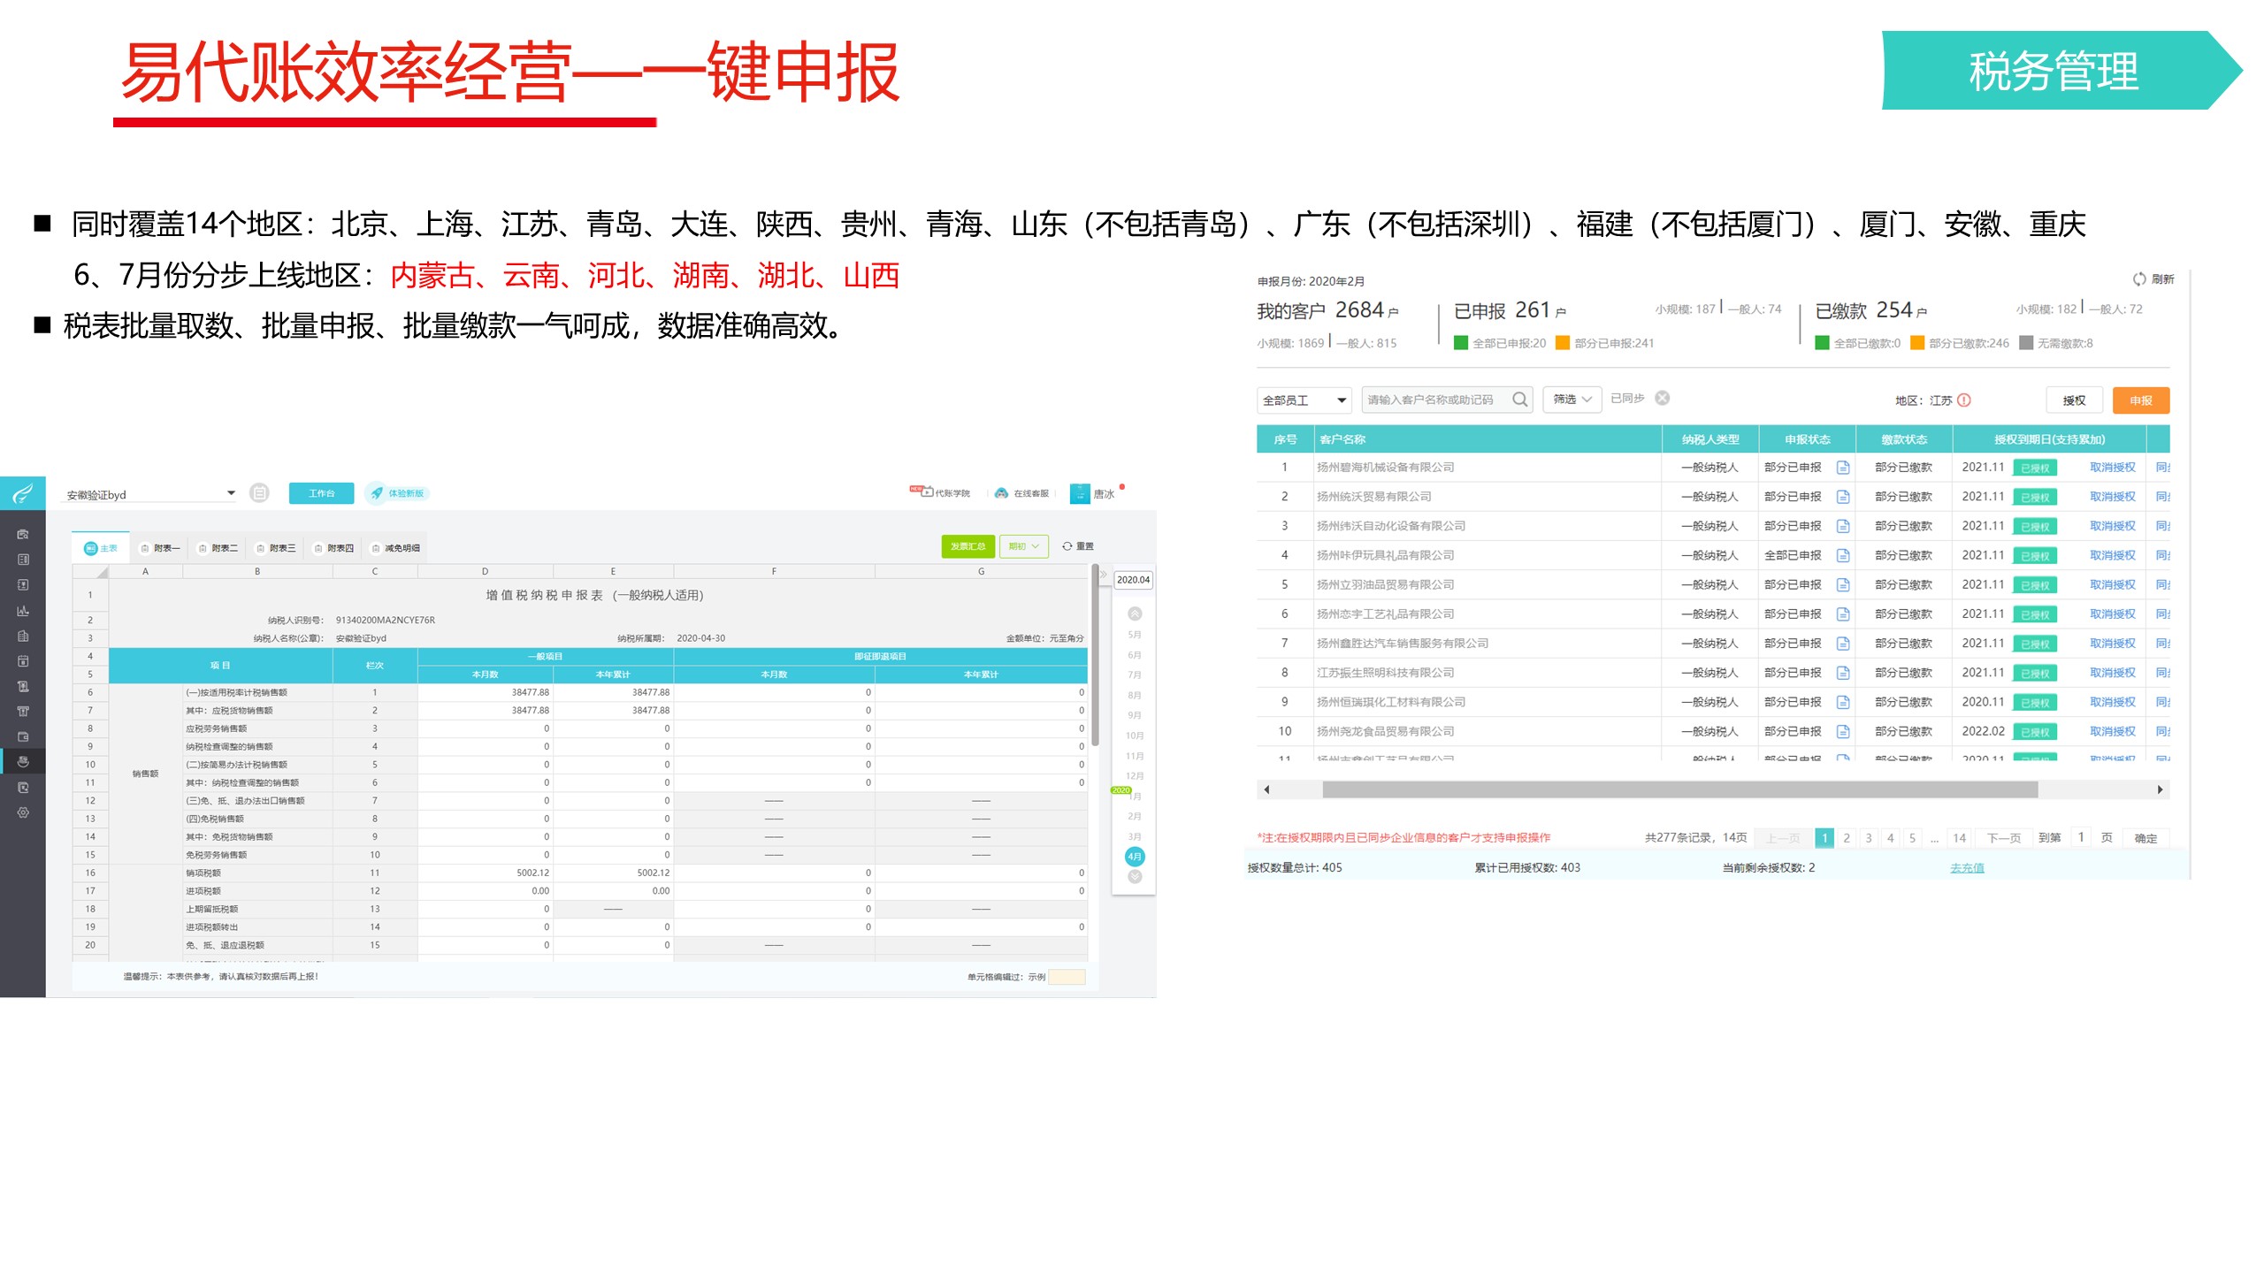Open the bar-chart reports sidebar icon
2264x1273 pixels.
tap(23, 610)
